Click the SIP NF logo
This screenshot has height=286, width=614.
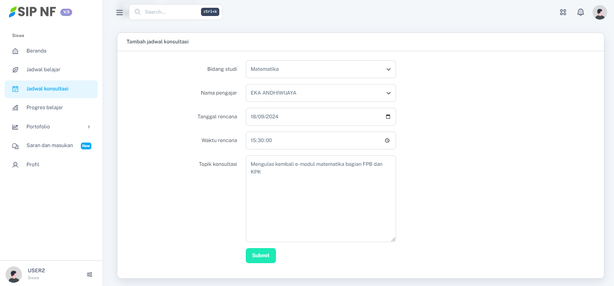(32, 12)
